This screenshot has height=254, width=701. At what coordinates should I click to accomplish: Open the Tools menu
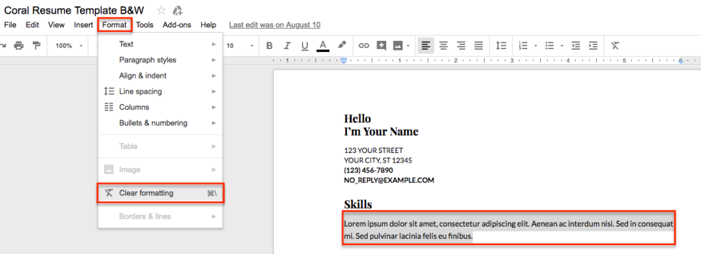point(145,25)
